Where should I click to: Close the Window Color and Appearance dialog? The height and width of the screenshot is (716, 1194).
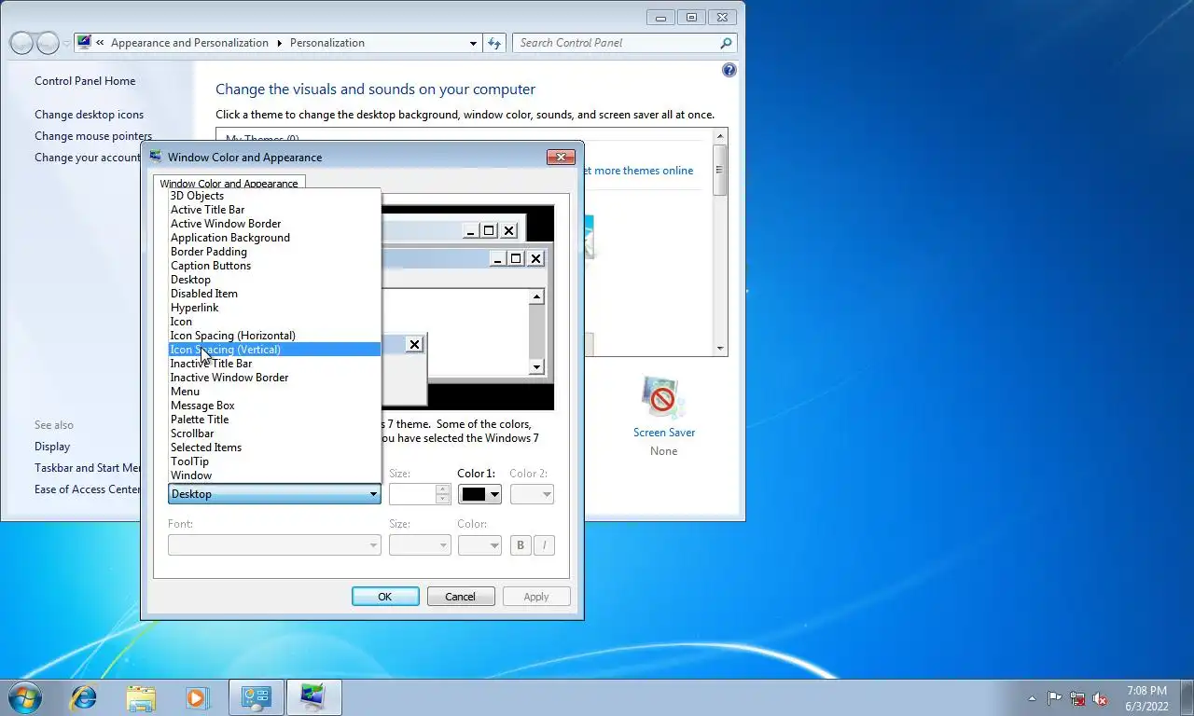point(560,157)
